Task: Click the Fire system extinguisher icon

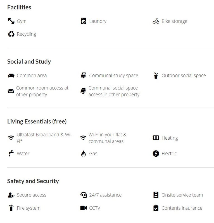Action: click(11, 208)
